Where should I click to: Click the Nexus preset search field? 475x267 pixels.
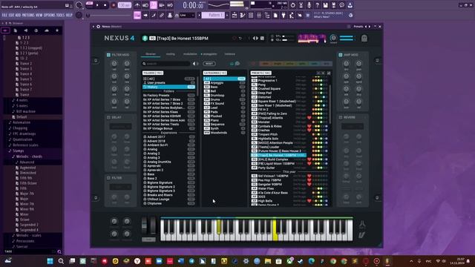click(166, 64)
